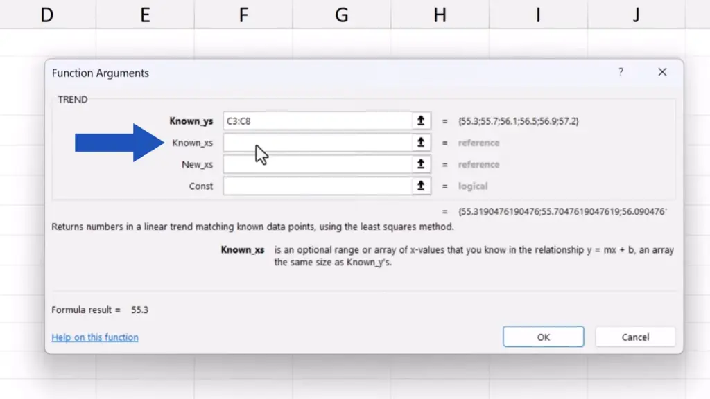Click the question mark help icon
Screen dimensions: 710x399
(x=621, y=72)
